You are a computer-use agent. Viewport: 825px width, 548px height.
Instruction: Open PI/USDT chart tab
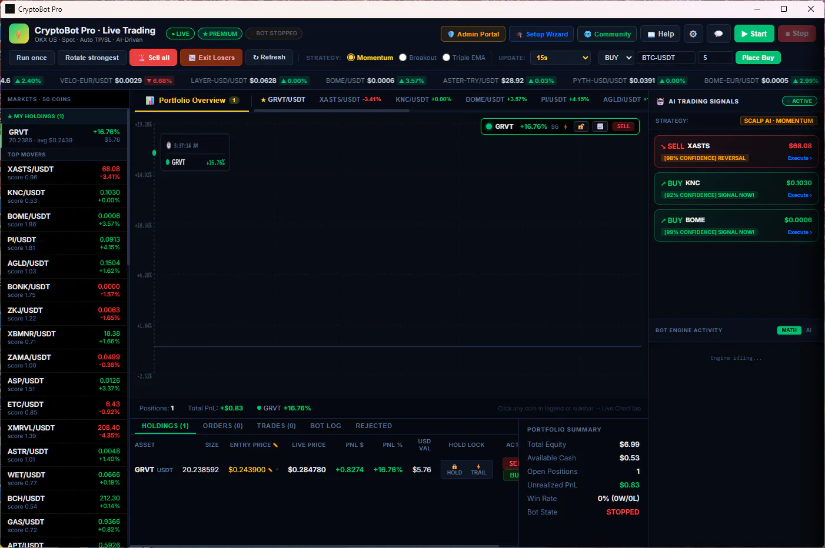click(565, 100)
